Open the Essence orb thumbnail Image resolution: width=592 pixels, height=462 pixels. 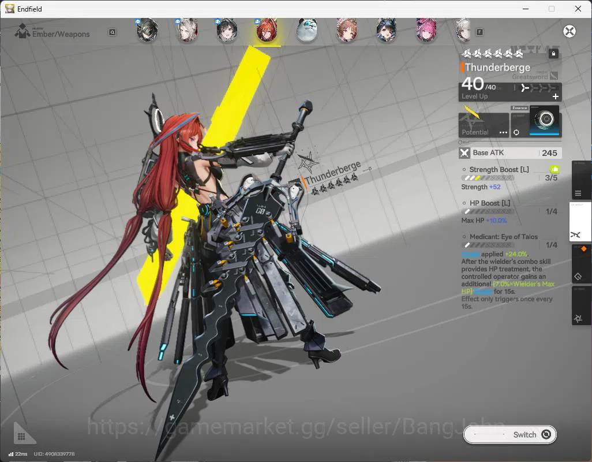(544, 121)
